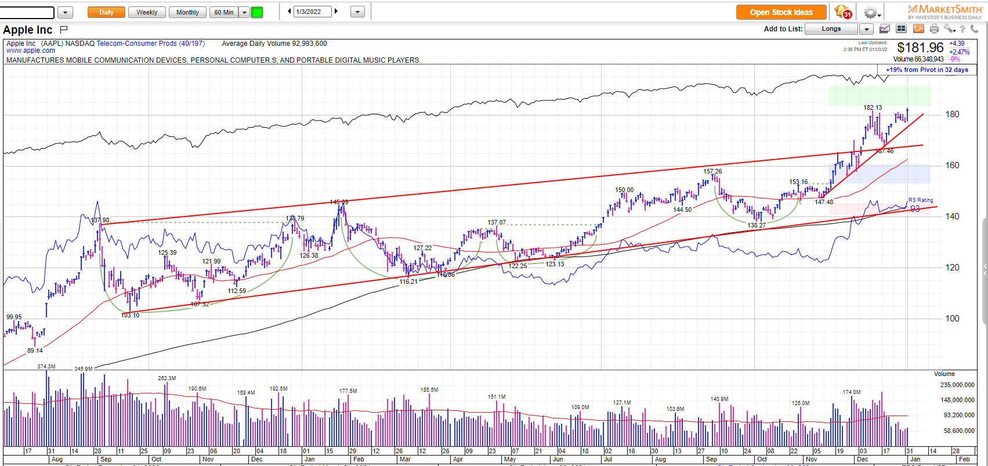Image resolution: width=988 pixels, height=466 pixels.
Task: Toggle the green real-time indicator square
Action: pyautogui.click(x=256, y=12)
